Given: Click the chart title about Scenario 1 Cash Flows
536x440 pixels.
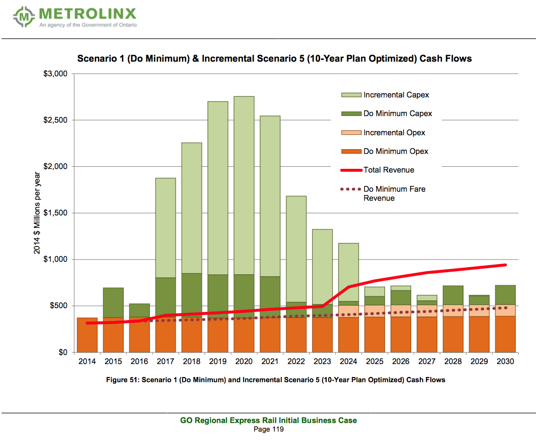Looking at the screenshot, I should [274, 58].
